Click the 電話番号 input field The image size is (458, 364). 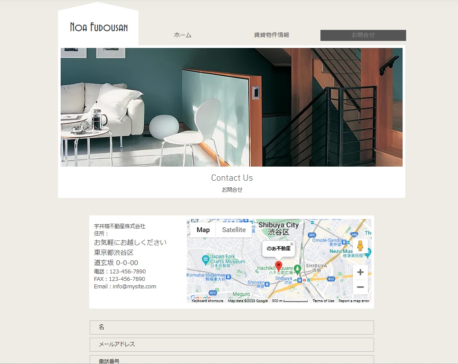coord(232,360)
